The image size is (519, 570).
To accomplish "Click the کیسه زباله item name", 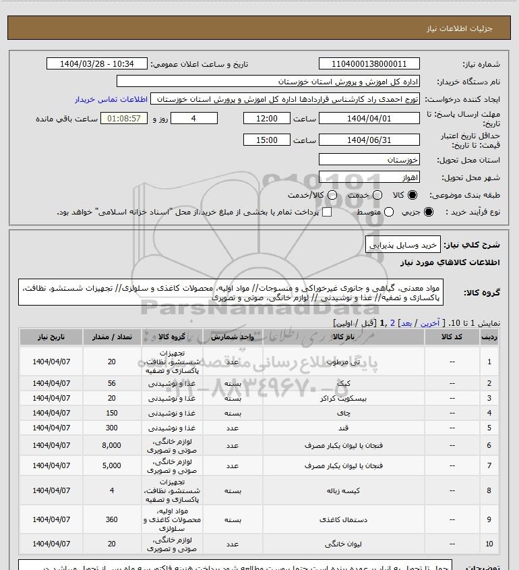I will coord(343,490).
